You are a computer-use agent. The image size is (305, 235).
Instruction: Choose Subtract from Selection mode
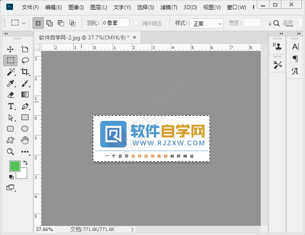click(x=61, y=23)
